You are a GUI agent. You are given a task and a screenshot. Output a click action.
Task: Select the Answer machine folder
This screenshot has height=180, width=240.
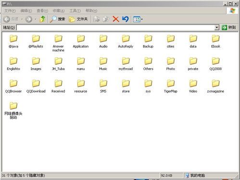coord(58,43)
